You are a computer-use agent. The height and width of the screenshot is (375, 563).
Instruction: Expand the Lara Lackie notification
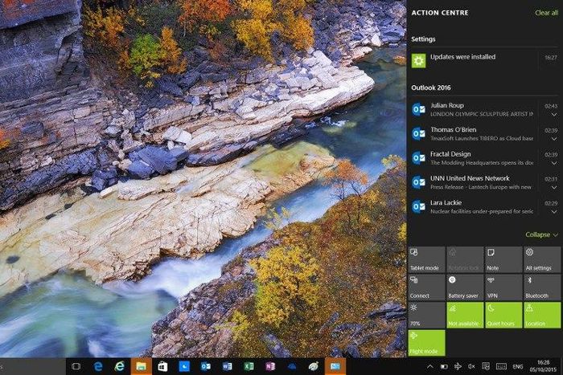pyautogui.click(x=554, y=212)
